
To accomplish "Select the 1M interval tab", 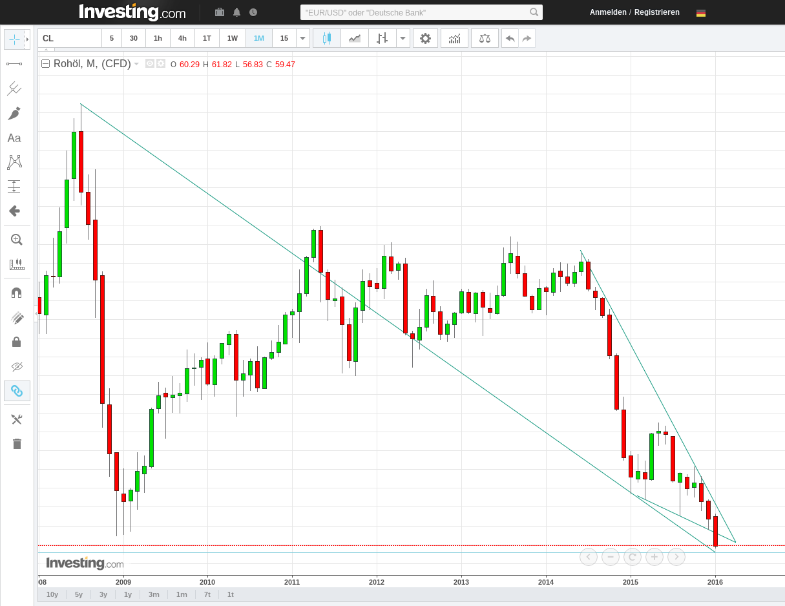I will pos(258,38).
